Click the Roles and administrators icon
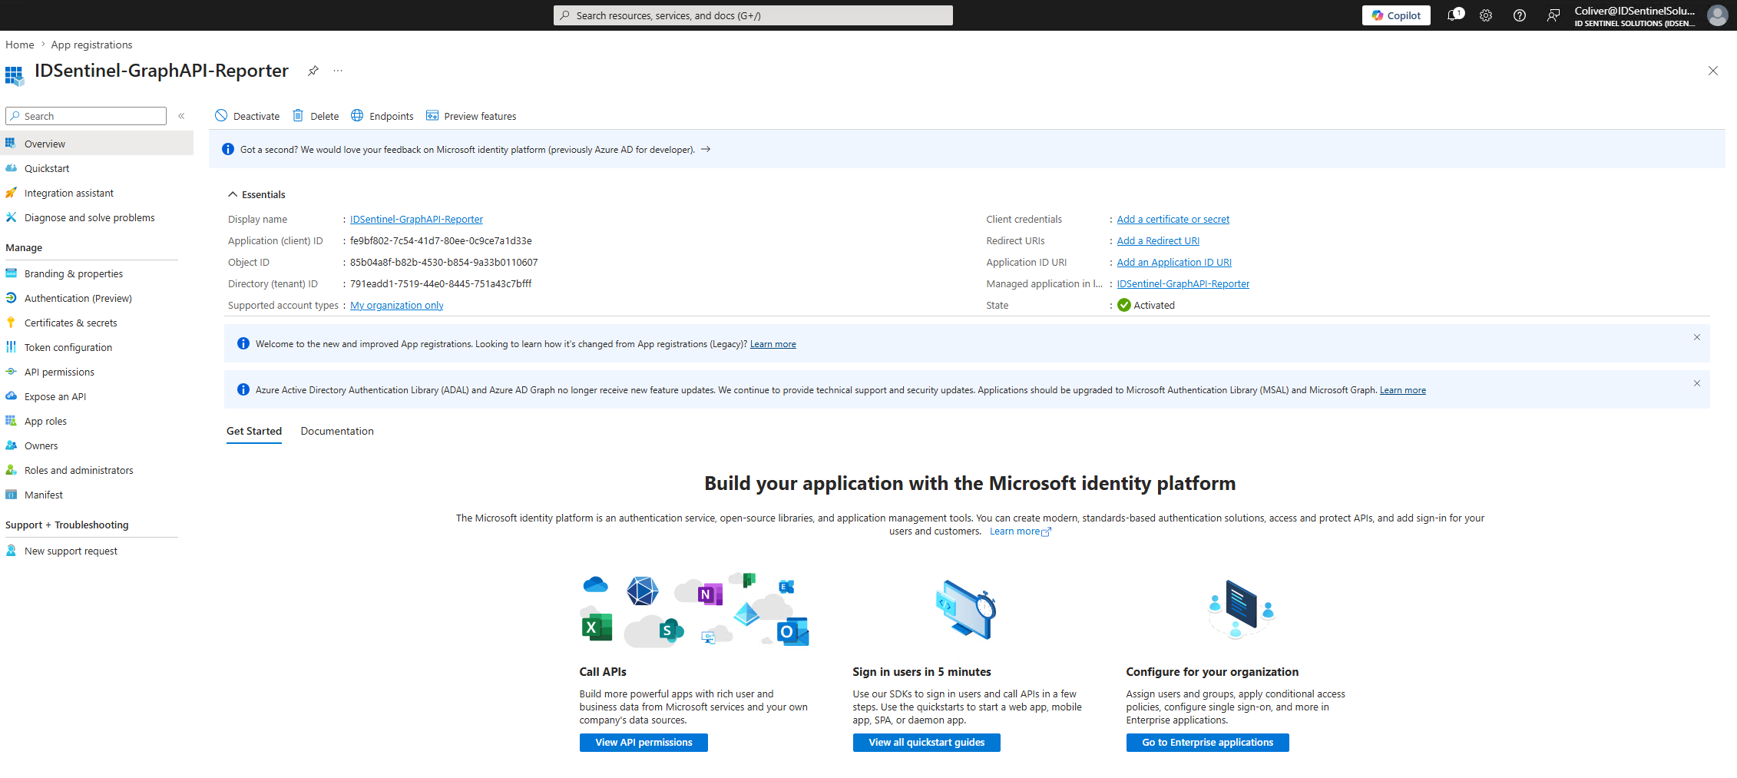 coord(11,470)
